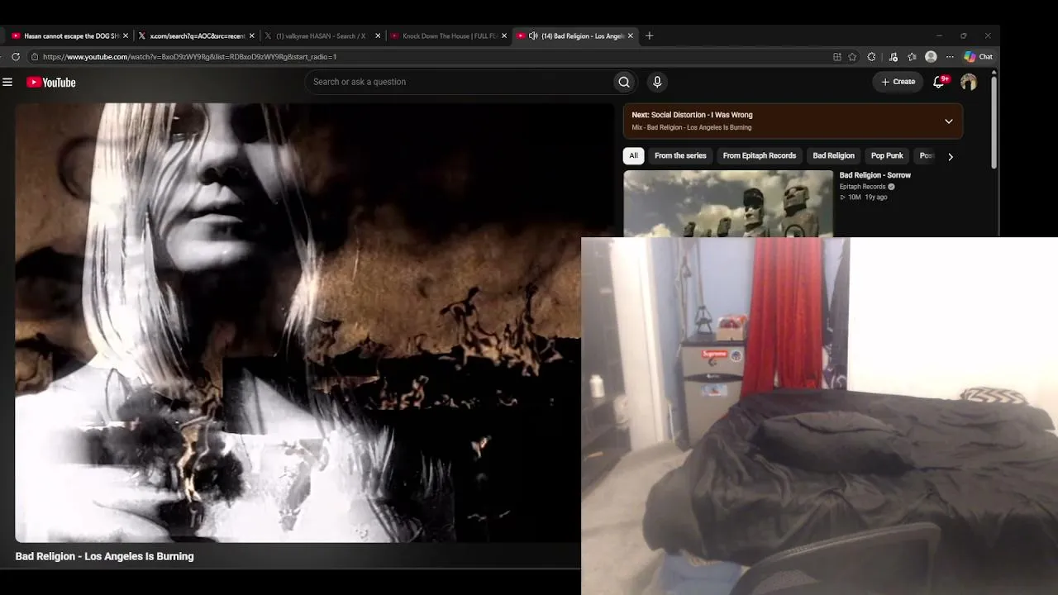Click the title 'Bad Religion - Los Angeles Is Burning'
Viewport: 1058px width, 595px height.
click(x=105, y=556)
